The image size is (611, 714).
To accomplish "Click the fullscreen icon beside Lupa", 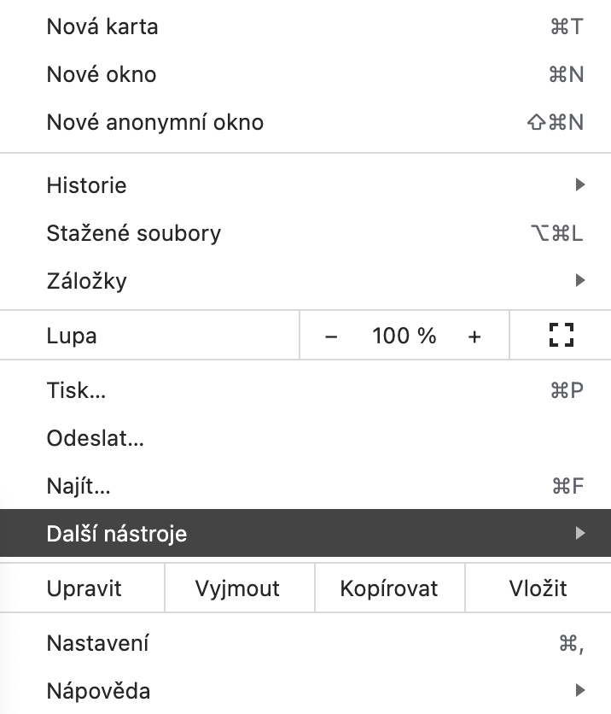I will click(x=561, y=336).
